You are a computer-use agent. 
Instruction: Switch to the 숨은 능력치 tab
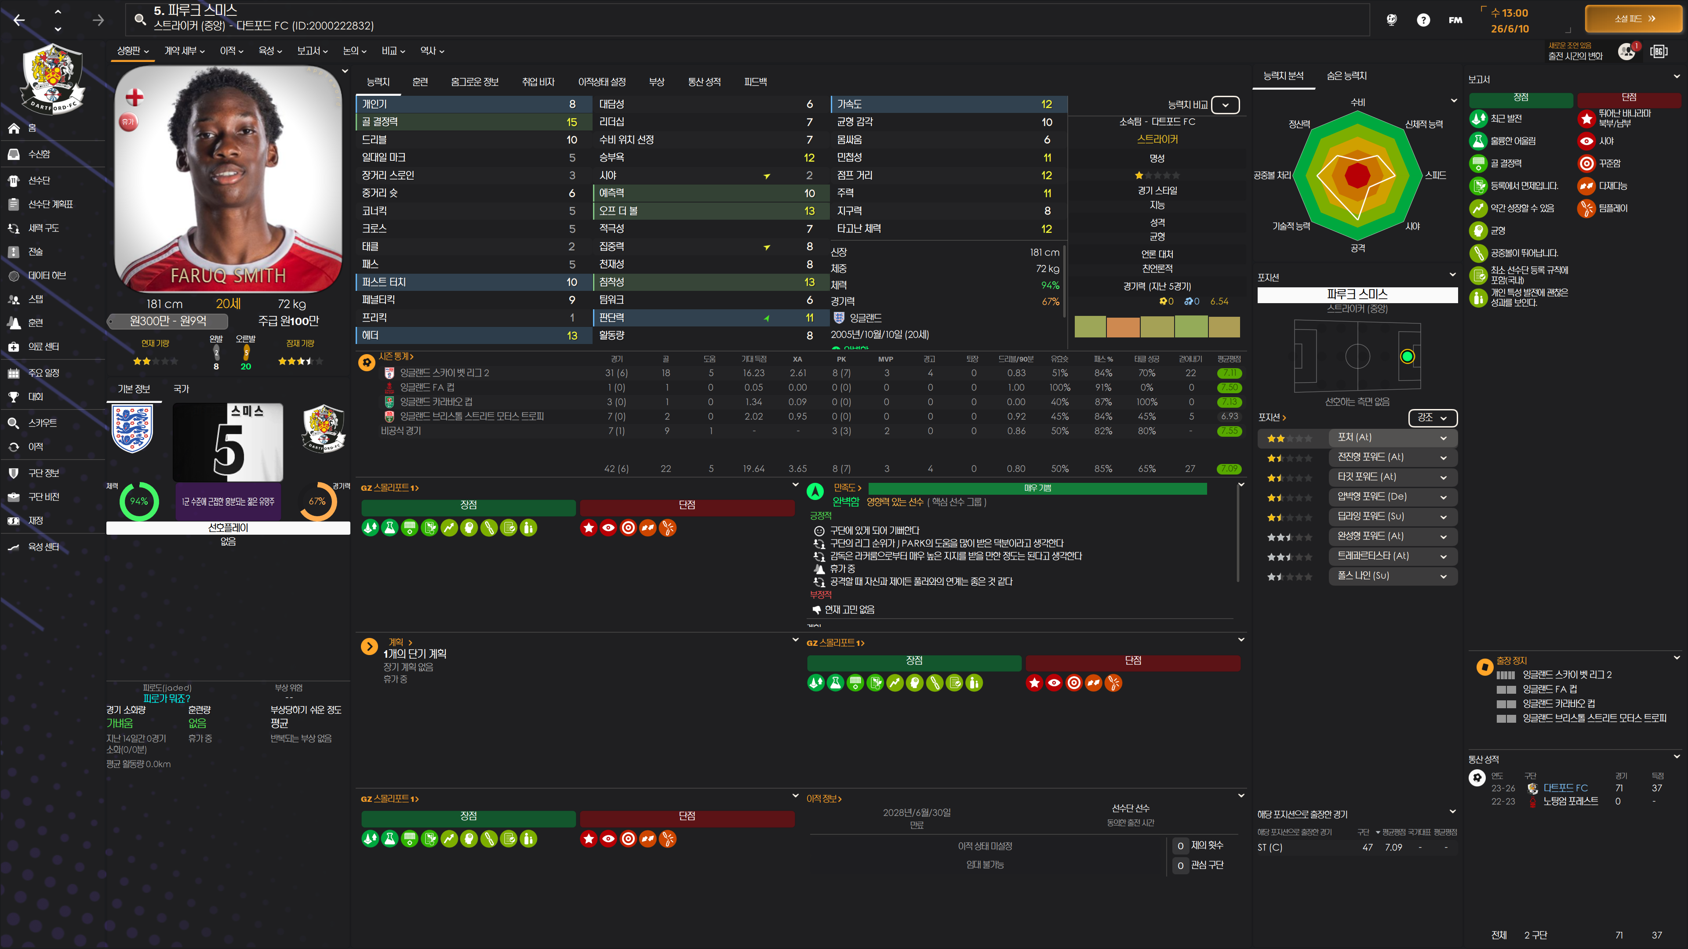(x=1346, y=76)
